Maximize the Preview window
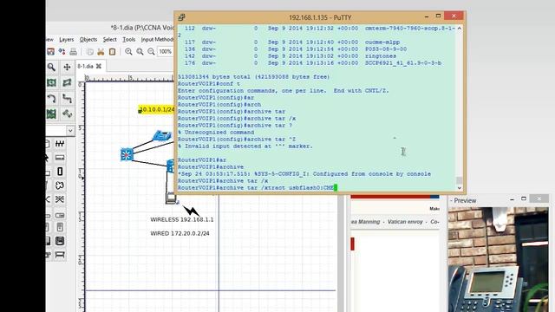555x312 pixels. click(x=524, y=198)
